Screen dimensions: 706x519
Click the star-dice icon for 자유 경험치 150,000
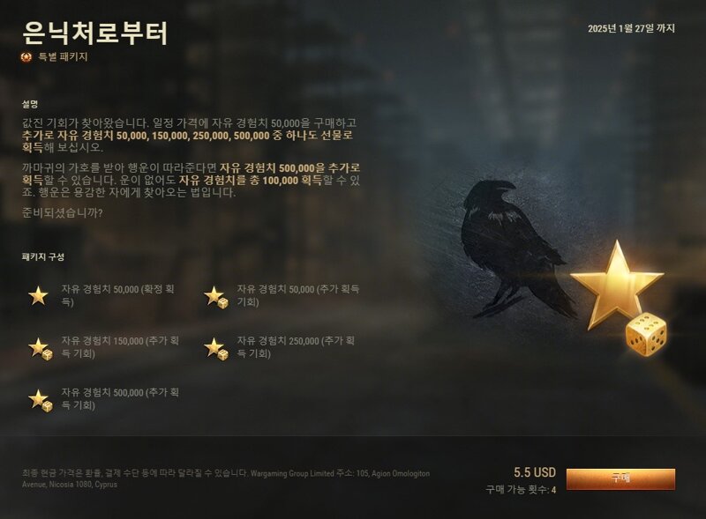[41, 349]
